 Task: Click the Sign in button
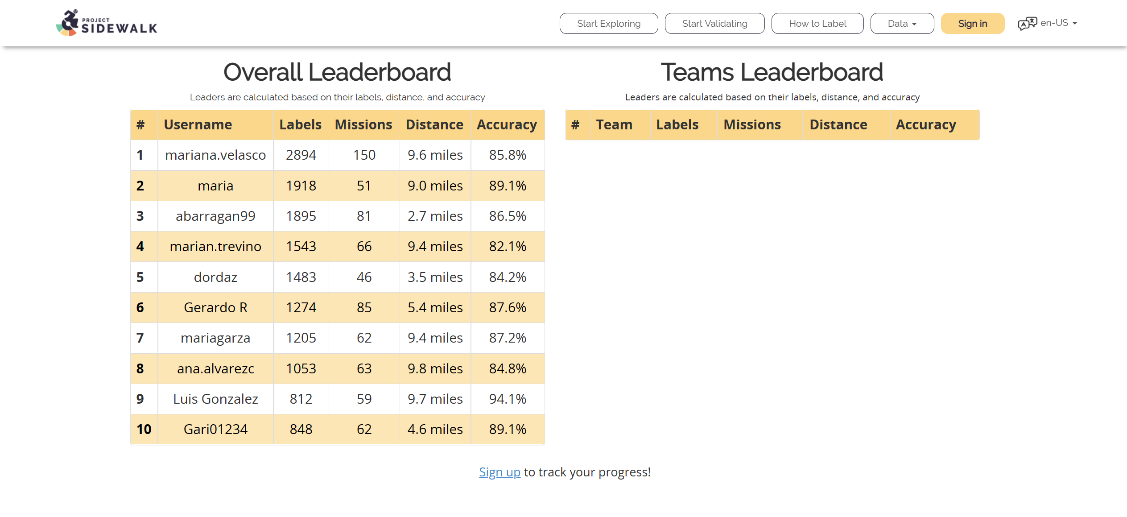[972, 23]
